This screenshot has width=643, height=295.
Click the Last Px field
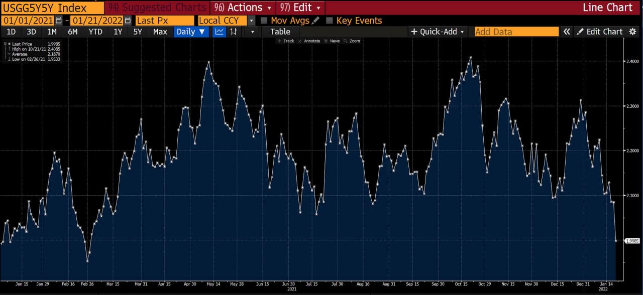click(x=164, y=21)
